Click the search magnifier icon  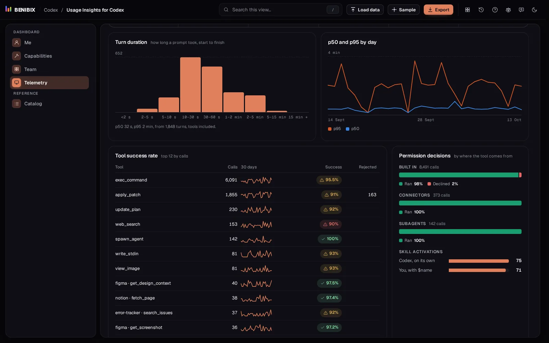pyautogui.click(x=226, y=10)
